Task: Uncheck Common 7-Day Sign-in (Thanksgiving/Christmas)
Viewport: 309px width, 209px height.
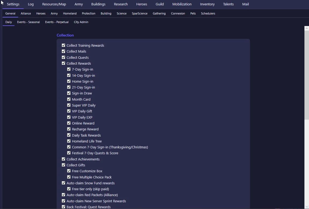Action: click(x=69, y=147)
